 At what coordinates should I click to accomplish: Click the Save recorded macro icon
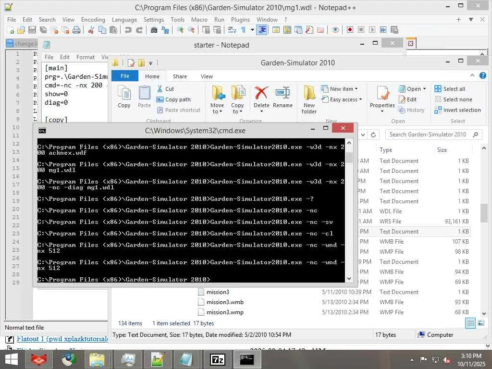pos(394,30)
